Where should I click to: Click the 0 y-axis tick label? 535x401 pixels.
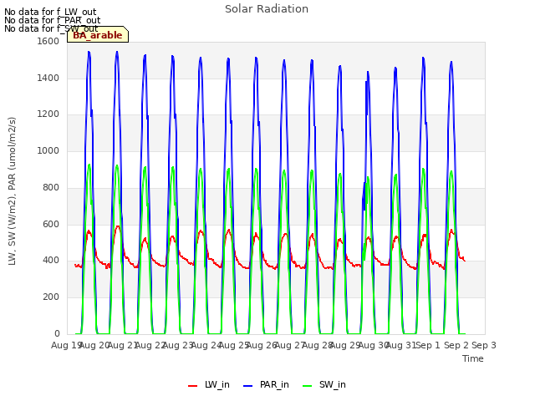[x=57, y=333]
